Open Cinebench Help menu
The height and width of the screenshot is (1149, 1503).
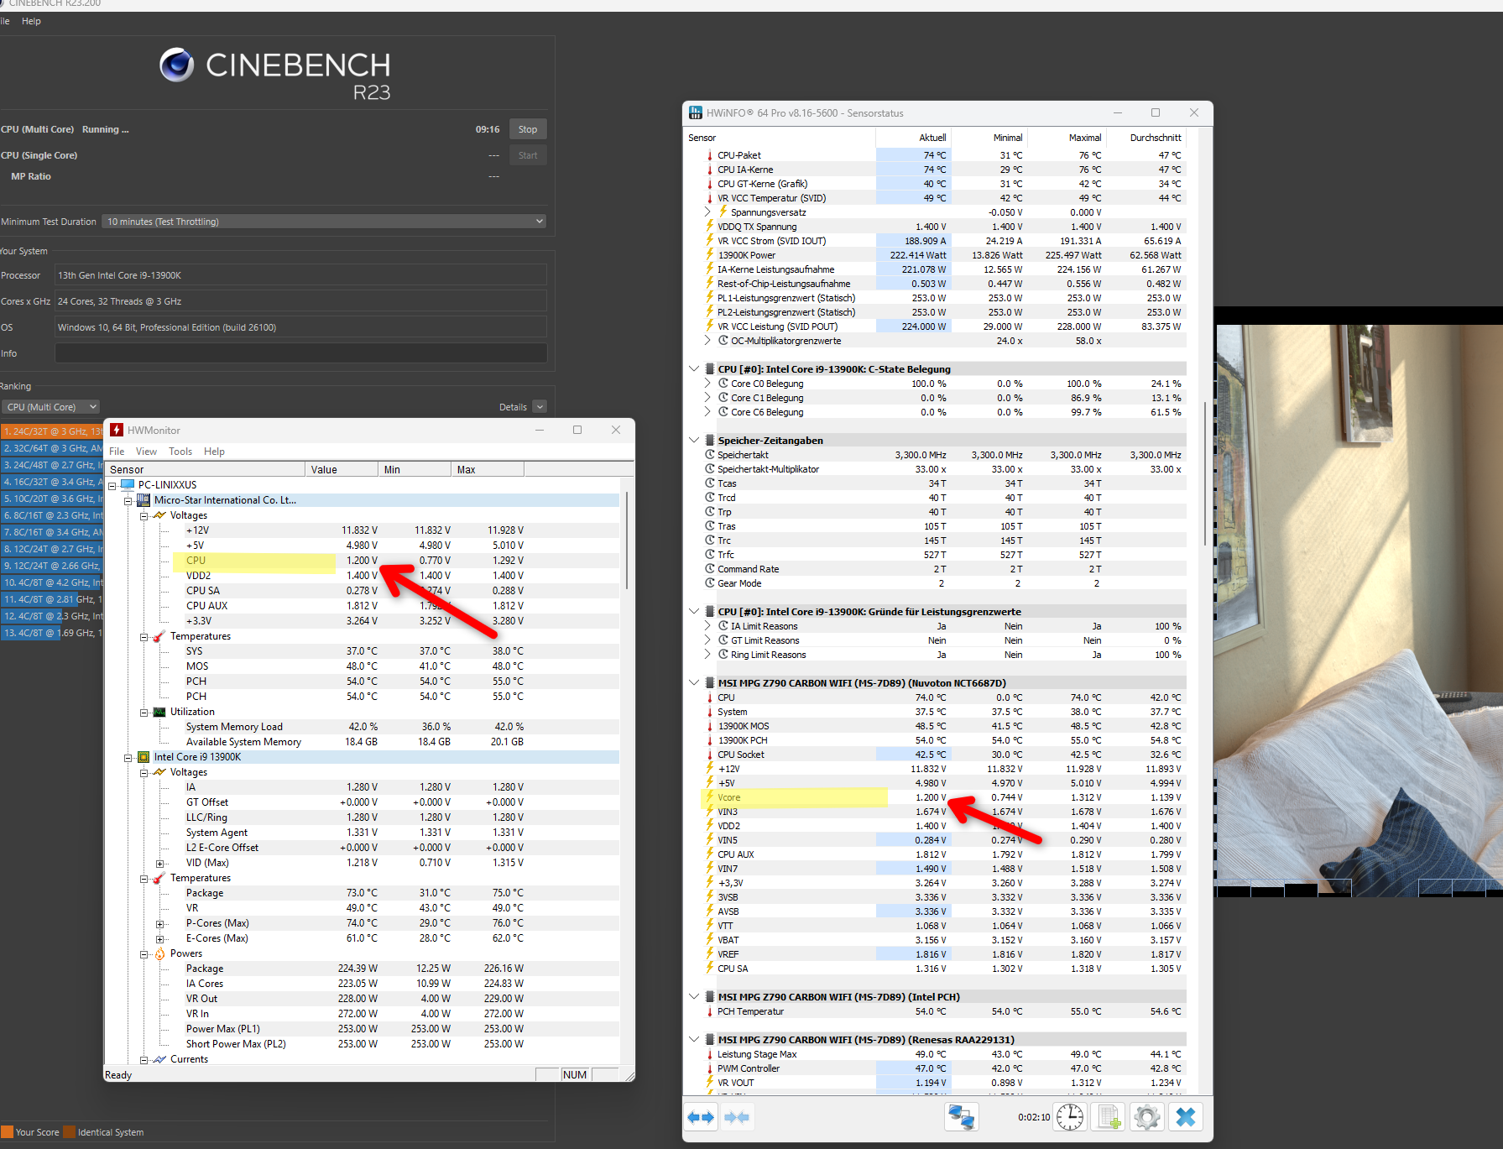[x=31, y=21]
